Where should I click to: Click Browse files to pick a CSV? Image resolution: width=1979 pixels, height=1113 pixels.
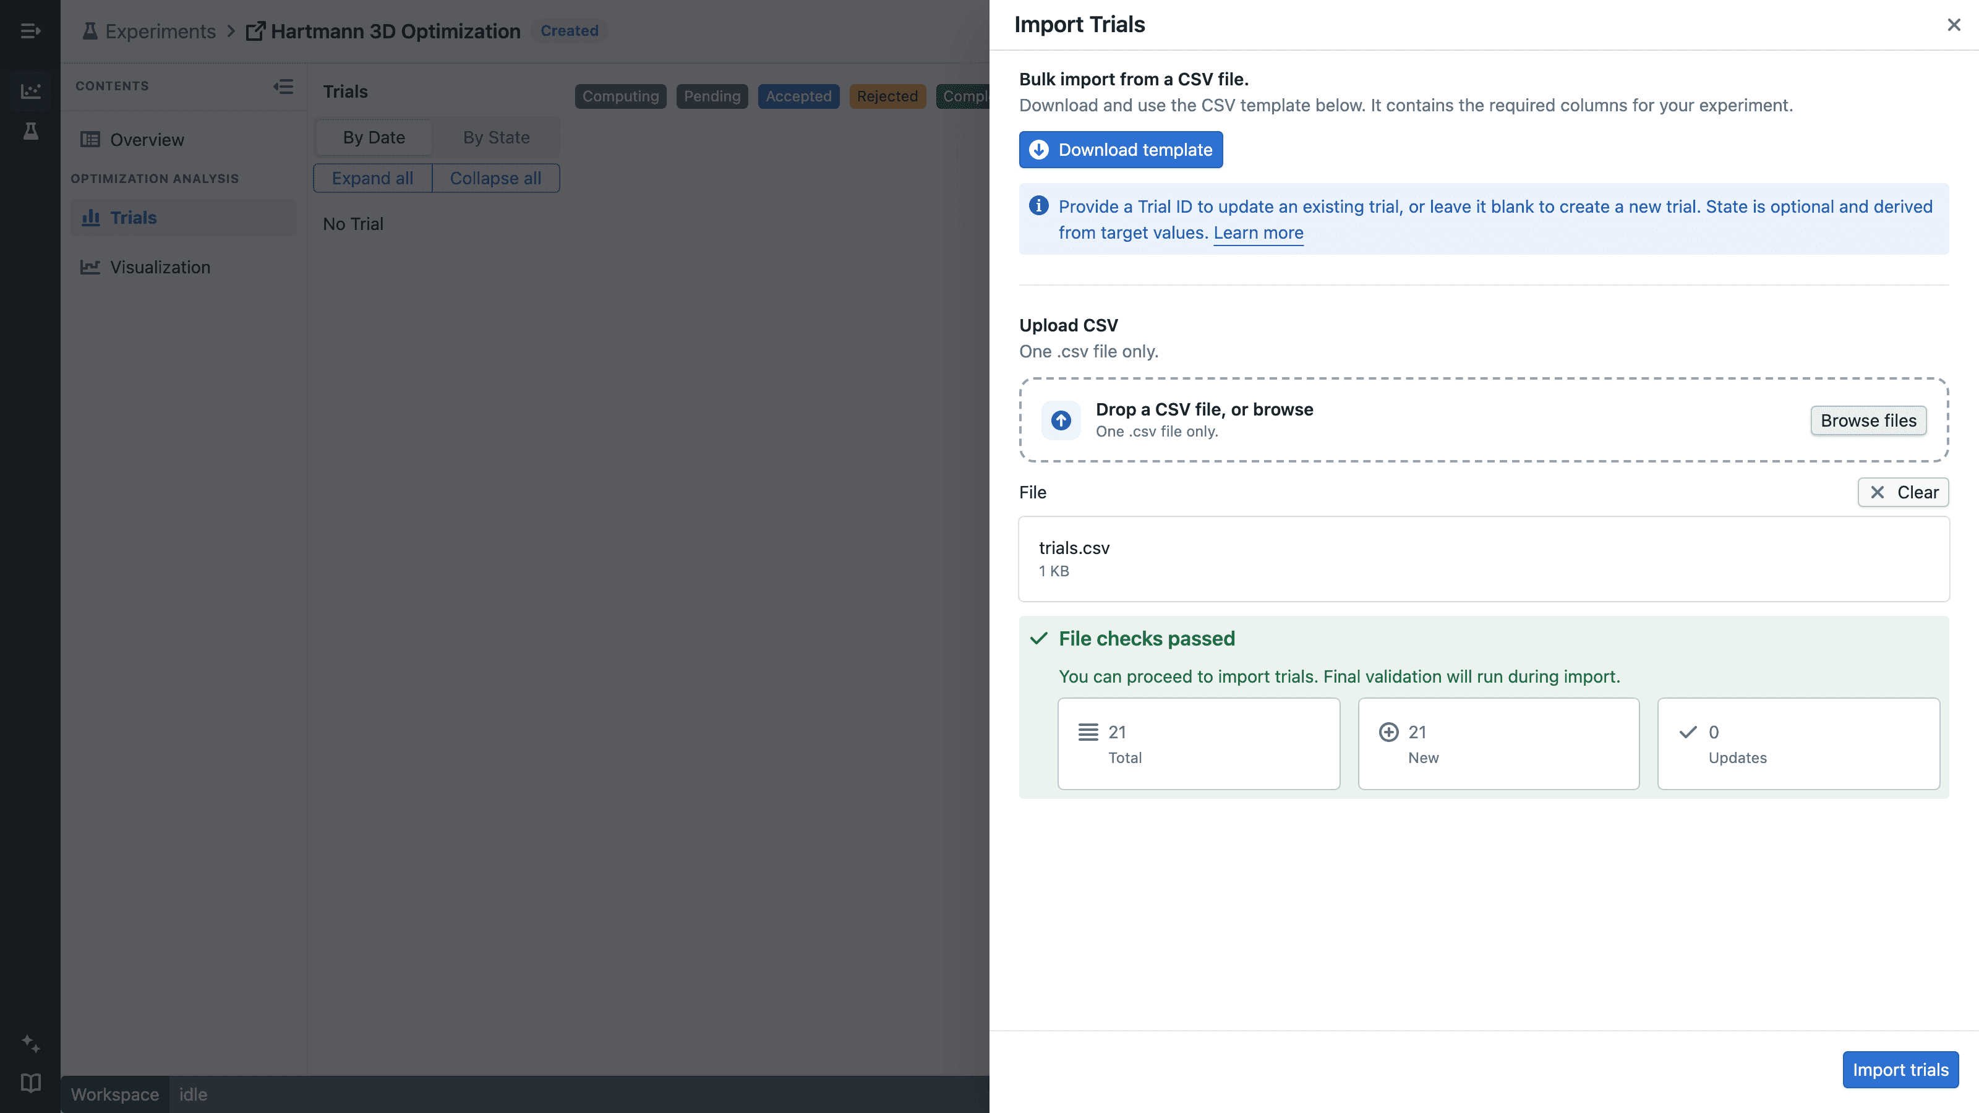1868,420
